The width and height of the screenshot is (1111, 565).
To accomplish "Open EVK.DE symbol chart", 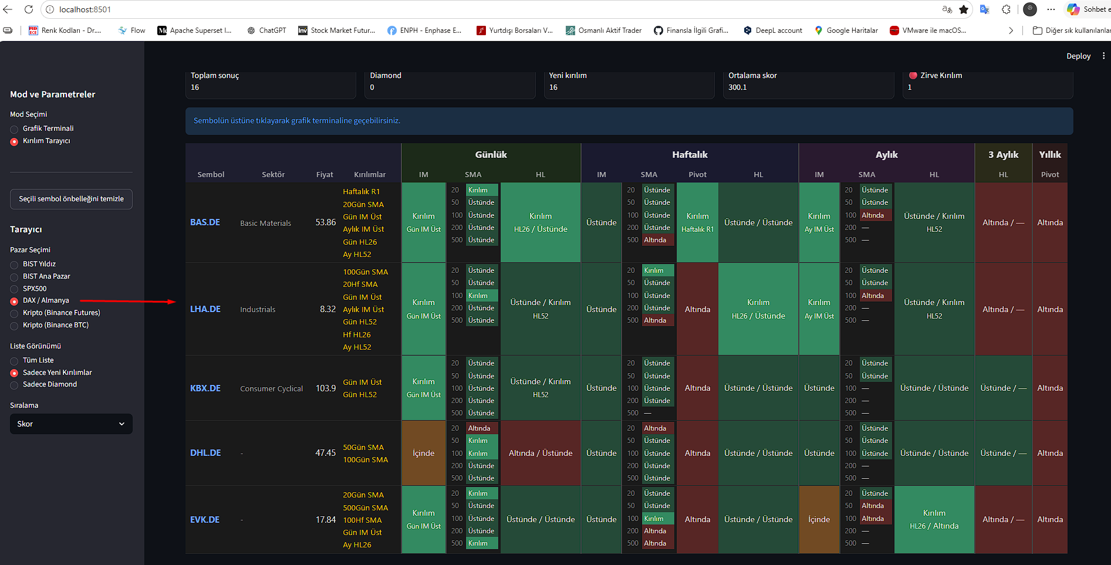I will (x=205, y=520).
